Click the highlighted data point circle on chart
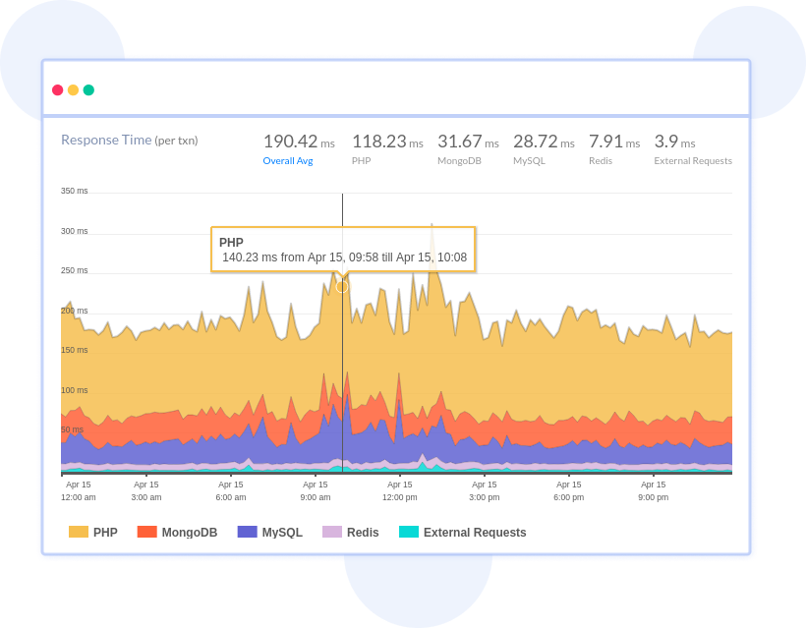Screen dimensions: 806x628 342,287
